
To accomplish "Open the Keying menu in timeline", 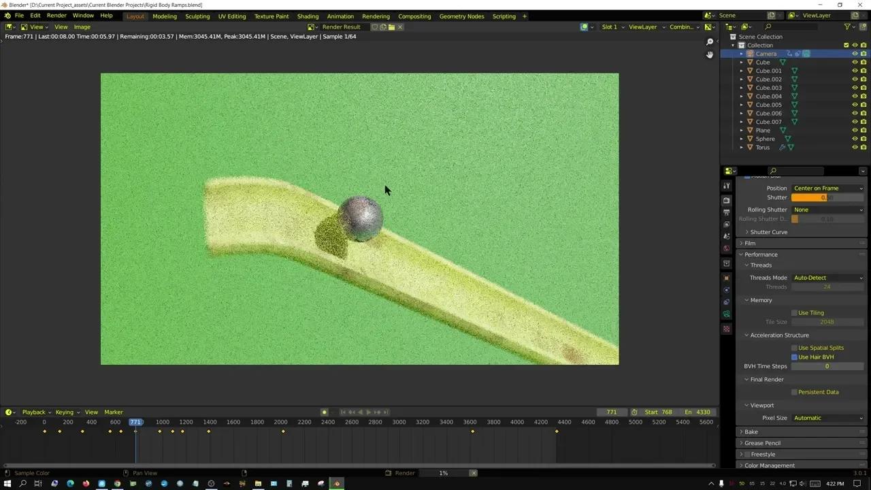I will [65, 412].
